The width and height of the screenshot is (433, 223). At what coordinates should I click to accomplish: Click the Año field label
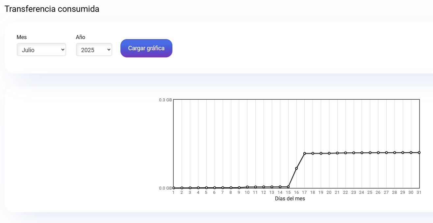point(81,37)
